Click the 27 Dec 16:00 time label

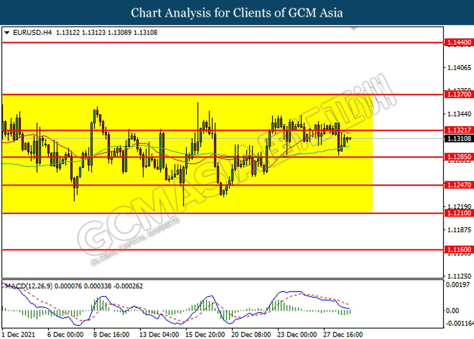[343, 335]
